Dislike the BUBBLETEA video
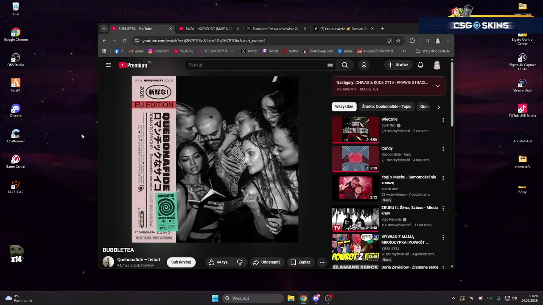The image size is (543, 305). coord(240,262)
